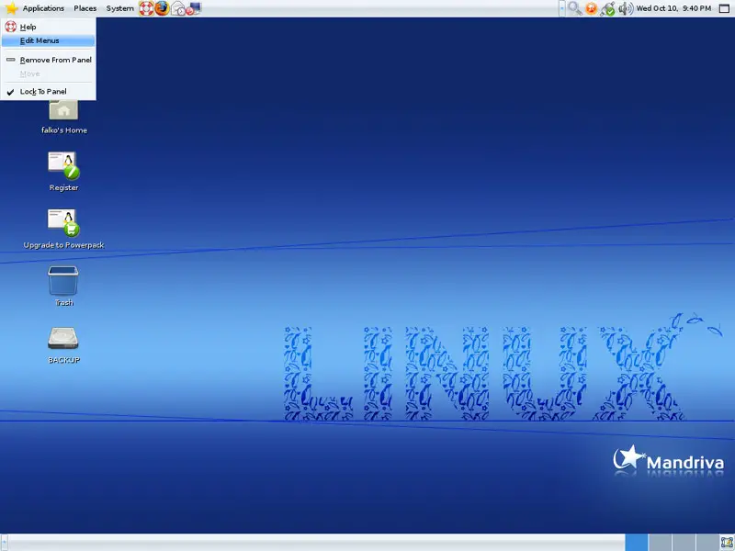Viewport: 735px width, 551px height.
Task: Click the speaker volume icon
Action: point(626,8)
